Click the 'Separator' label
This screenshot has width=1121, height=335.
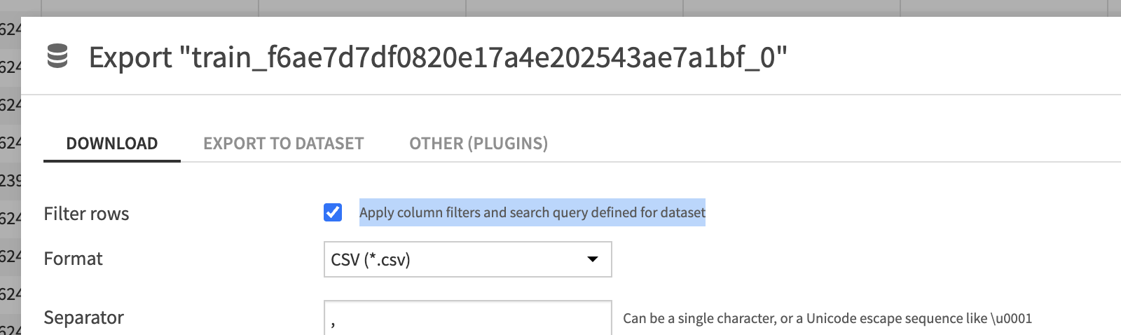coord(83,317)
